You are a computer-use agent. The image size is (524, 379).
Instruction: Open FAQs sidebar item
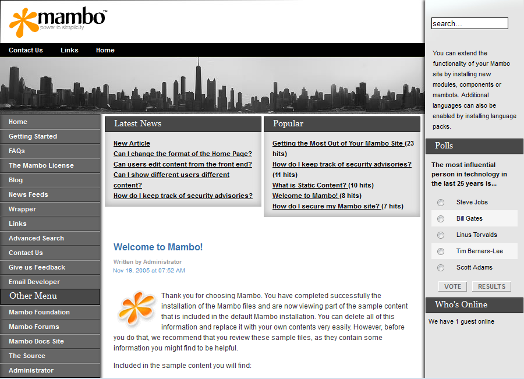50,151
